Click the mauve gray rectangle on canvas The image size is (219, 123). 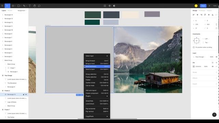(x=152, y=14)
